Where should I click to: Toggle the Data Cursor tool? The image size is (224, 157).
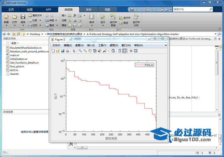(99, 51)
